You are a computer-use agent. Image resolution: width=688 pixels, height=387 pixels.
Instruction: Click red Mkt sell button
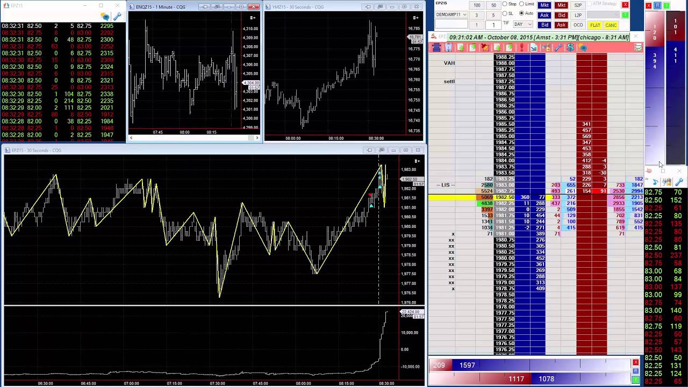pyautogui.click(x=561, y=5)
